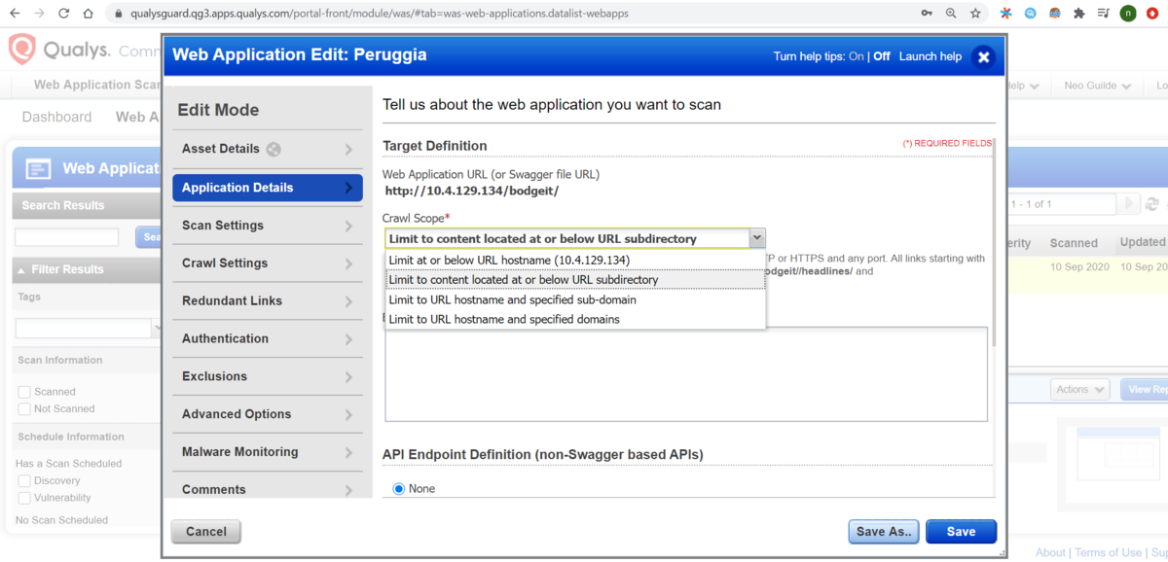Click the Search Results input field

pyautogui.click(x=67, y=237)
